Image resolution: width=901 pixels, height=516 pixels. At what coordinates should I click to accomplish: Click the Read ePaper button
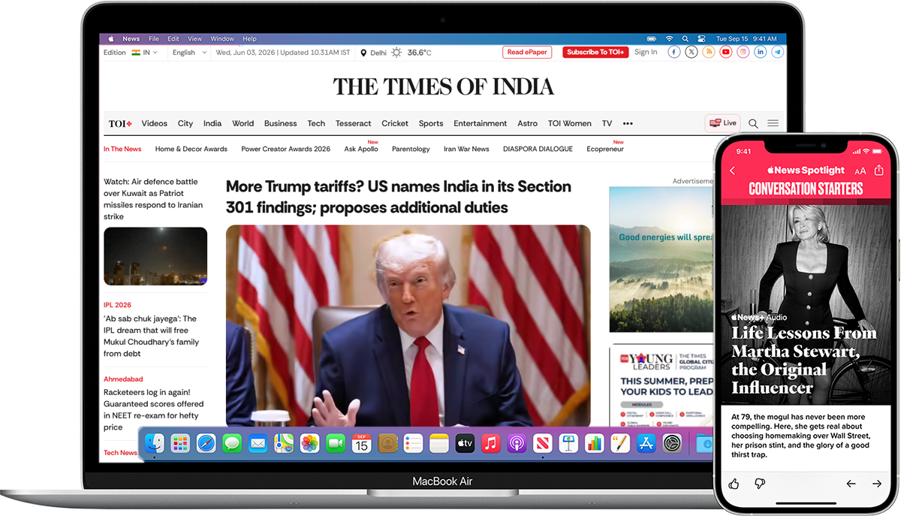(x=527, y=52)
